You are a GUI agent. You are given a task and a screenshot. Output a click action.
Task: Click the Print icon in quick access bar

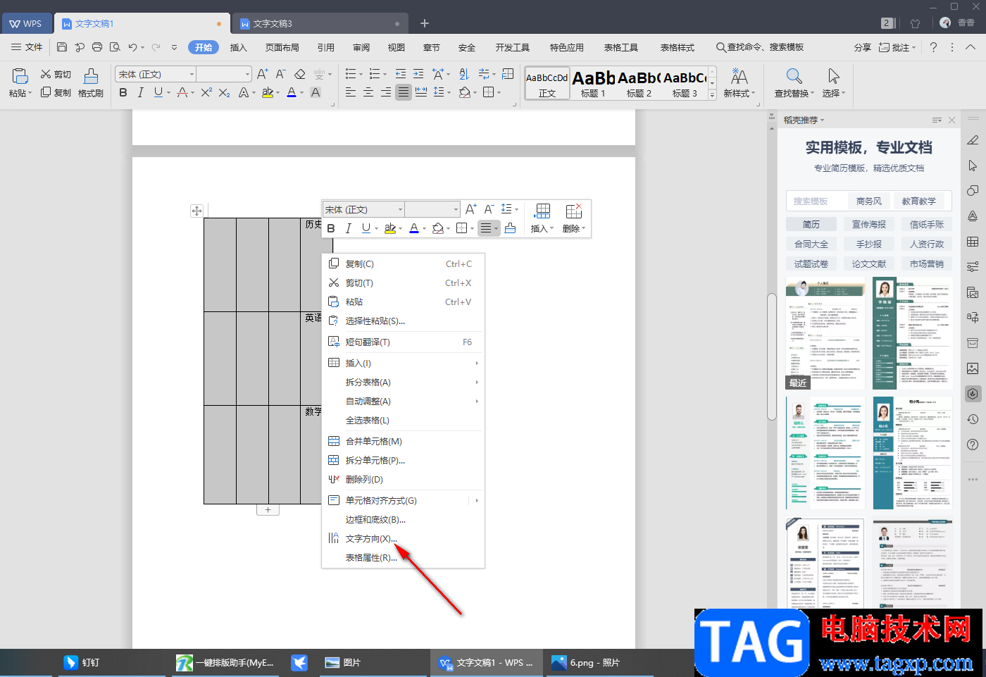tap(97, 47)
